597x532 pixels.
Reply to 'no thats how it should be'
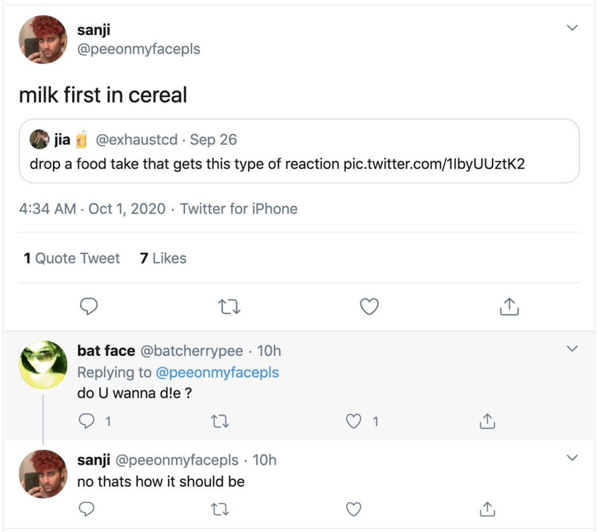click(x=87, y=509)
